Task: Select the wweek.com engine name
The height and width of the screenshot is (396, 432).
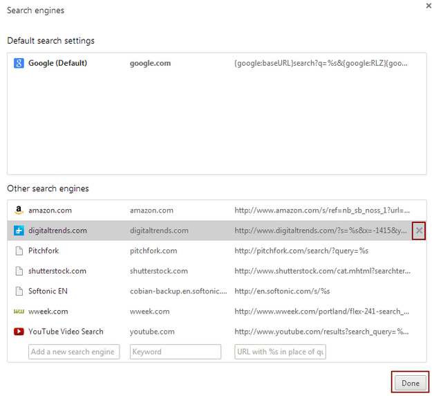Action: click(x=48, y=312)
